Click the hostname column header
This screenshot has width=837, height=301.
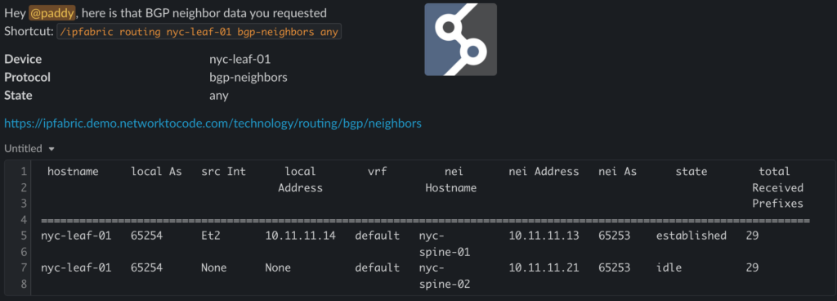coord(73,172)
